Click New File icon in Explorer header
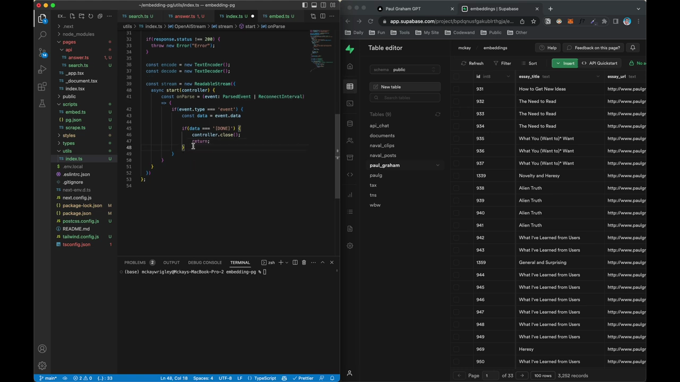Viewport: 680px width, 382px height. point(72,16)
